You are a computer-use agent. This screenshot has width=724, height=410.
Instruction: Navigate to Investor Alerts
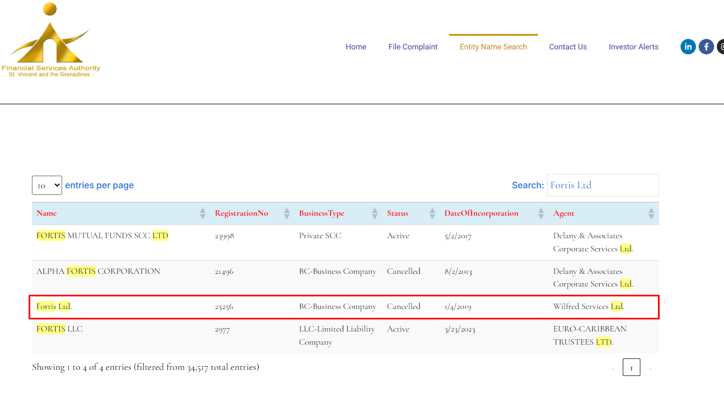coord(633,47)
